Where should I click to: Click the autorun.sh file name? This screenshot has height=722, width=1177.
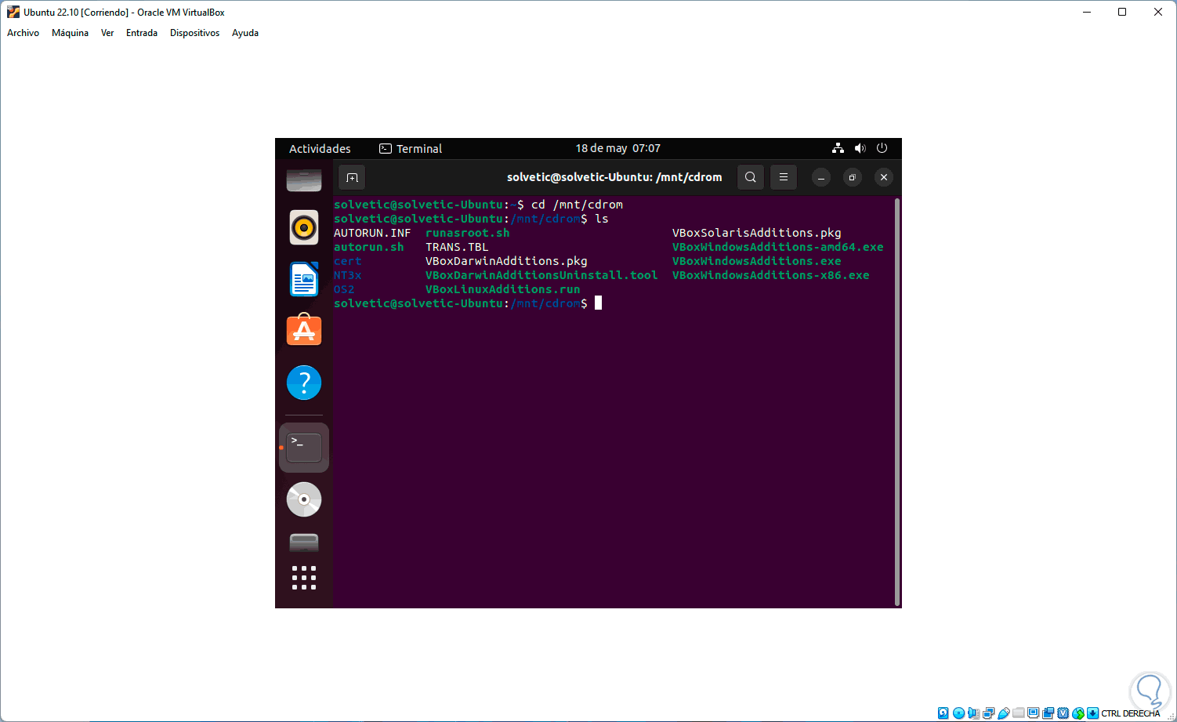tap(369, 247)
